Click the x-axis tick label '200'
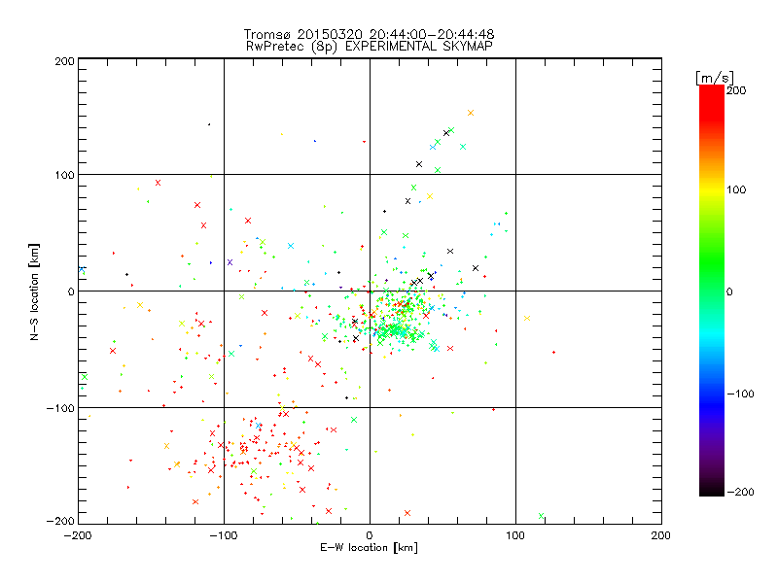Image resolution: width=778 pixels, height=583 pixels. 661,535
